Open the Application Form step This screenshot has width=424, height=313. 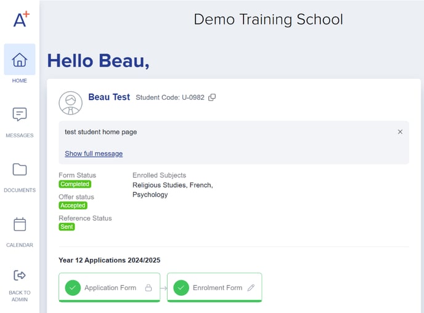pyautogui.click(x=109, y=287)
